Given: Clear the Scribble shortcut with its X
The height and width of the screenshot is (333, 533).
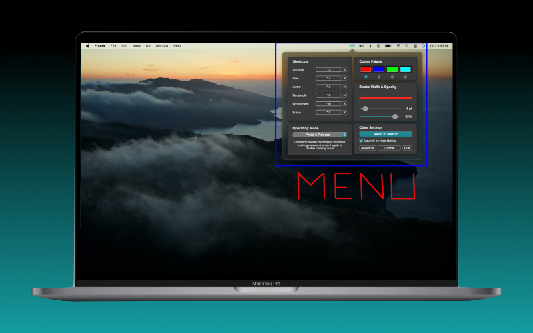Looking at the screenshot, I should coord(344,70).
